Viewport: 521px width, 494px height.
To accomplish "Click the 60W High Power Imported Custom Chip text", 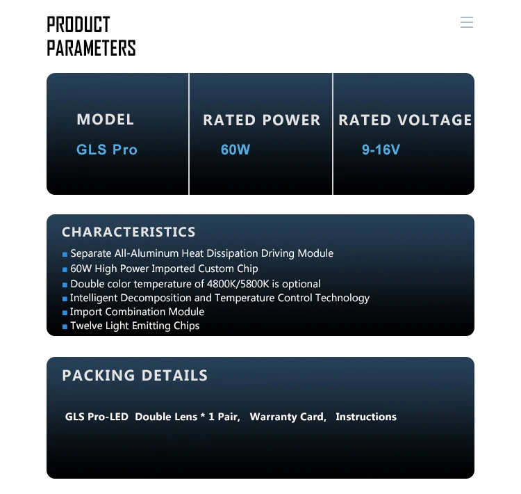I will (164, 269).
